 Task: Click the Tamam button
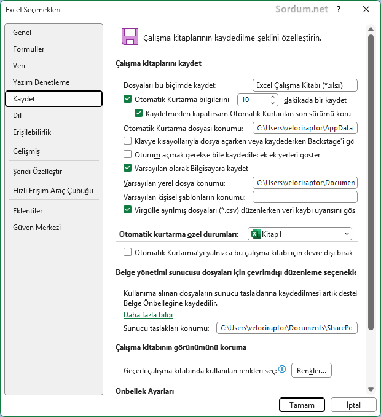(302, 405)
